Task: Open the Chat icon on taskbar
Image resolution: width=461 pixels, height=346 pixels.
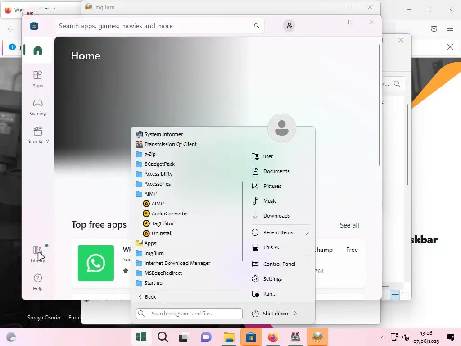Action: point(206,337)
